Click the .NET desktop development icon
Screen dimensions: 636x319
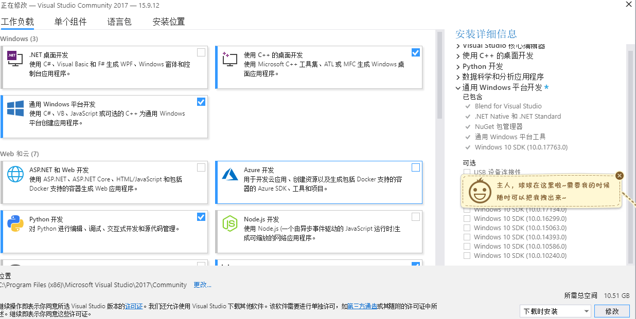pyautogui.click(x=15, y=59)
